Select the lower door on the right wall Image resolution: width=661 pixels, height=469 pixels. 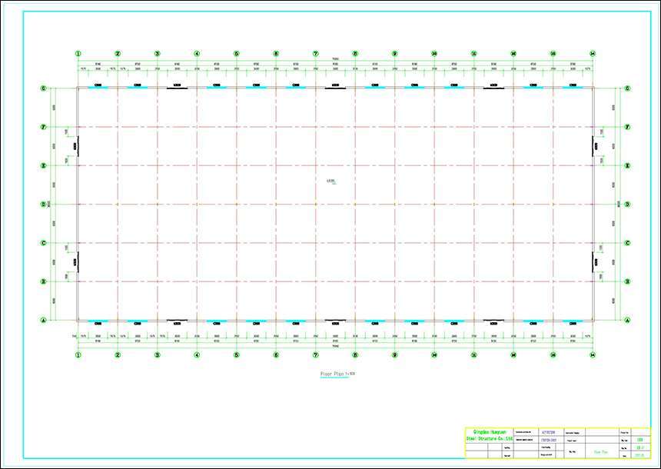tap(594, 262)
